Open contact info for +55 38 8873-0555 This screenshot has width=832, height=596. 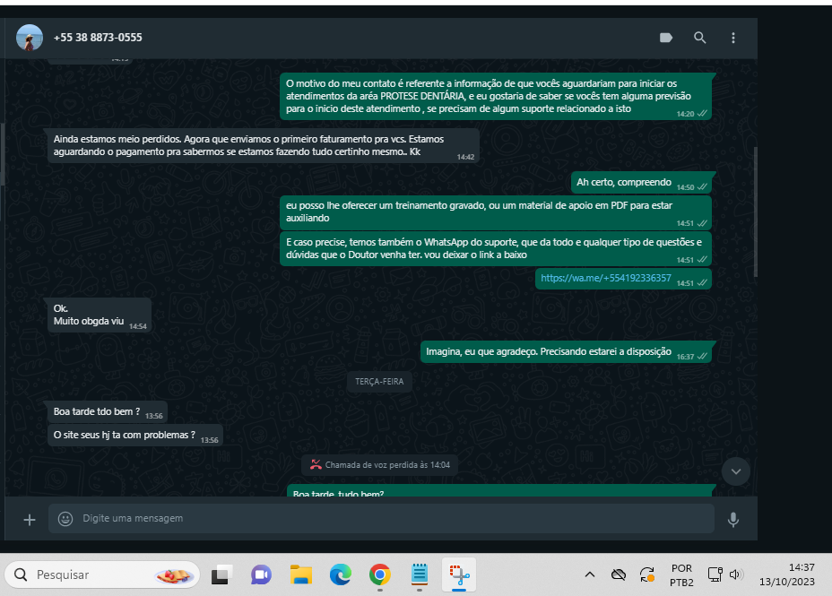(x=98, y=38)
